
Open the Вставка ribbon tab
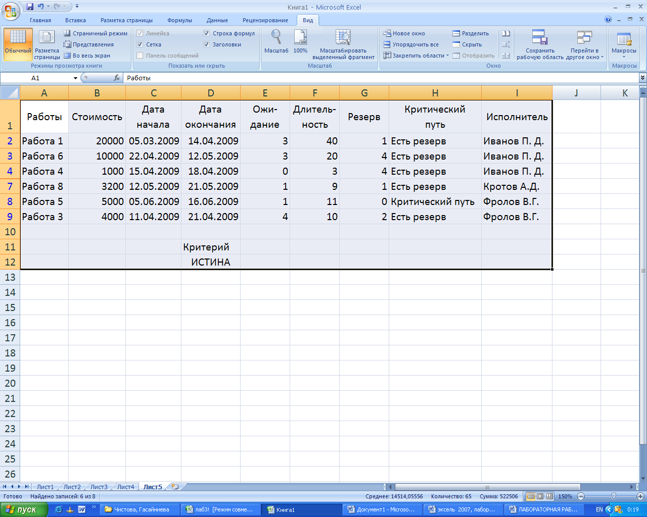75,20
